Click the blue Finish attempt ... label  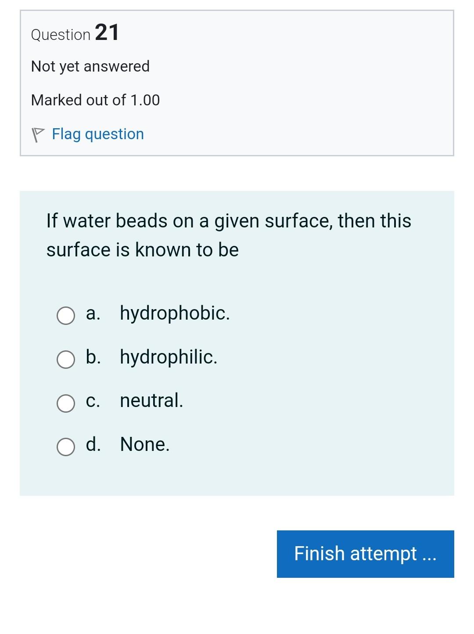pyautogui.click(x=365, y=554)
